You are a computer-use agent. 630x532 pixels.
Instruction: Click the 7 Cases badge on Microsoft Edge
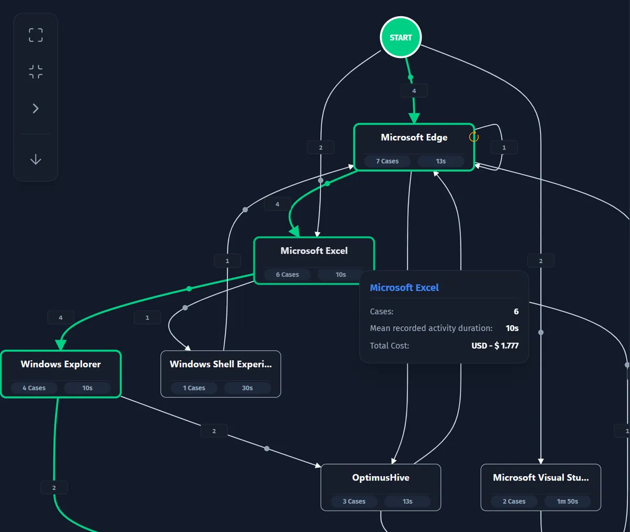click(x=387, y=161)
